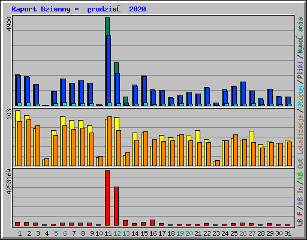Click the day label 21 on x-axis
This screenshot has height=240, width=307.
point(198,233)
